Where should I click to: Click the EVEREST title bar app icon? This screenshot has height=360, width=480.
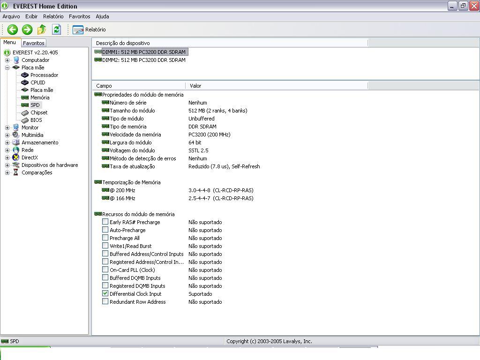click(x=5, y=6)
